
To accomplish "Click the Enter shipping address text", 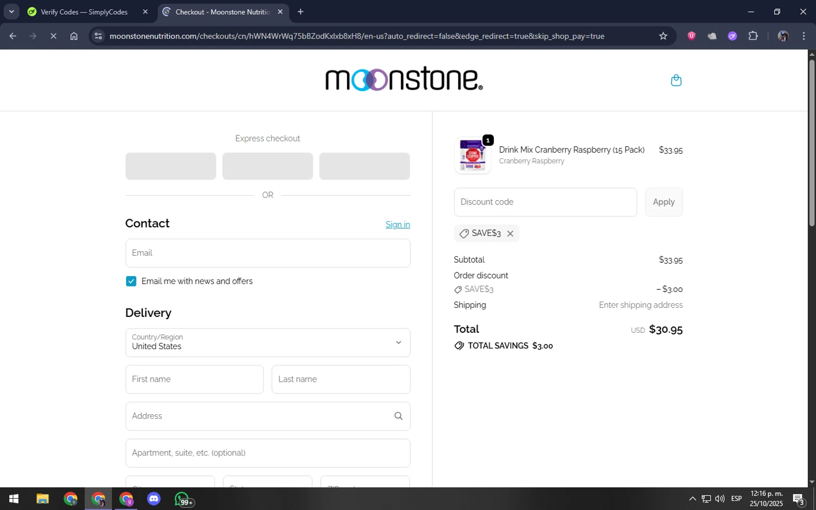I will click(x=641, y=305).
